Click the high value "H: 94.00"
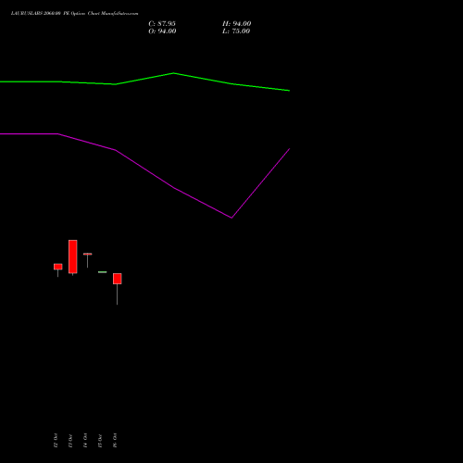Viewport: 463px width, 463px height. pos(237,24)
